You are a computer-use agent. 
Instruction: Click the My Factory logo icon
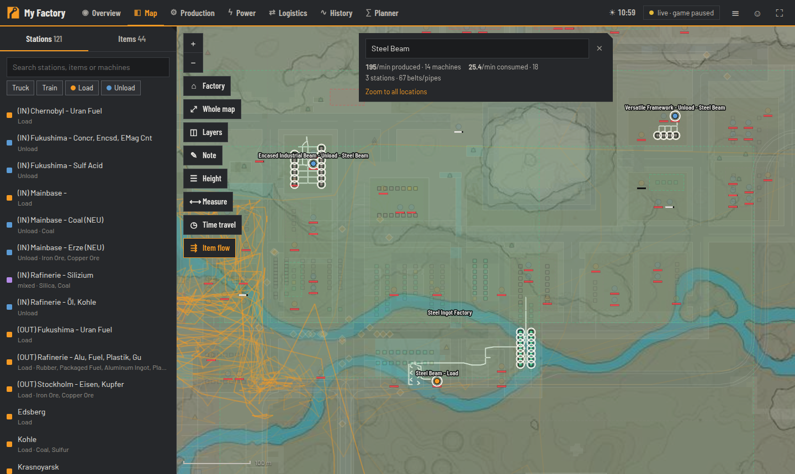click(13, 13)
